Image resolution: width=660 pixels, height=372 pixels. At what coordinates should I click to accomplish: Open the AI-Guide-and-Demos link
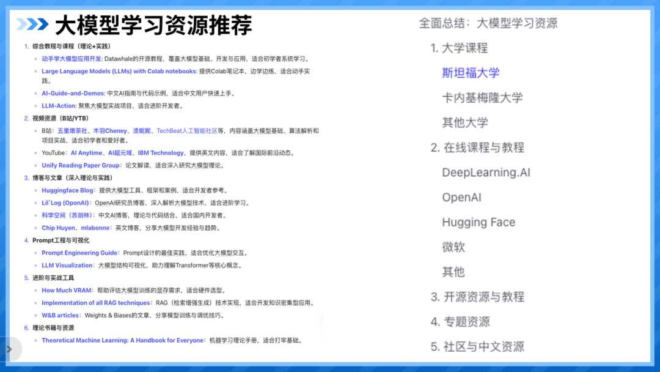point(73,93)
